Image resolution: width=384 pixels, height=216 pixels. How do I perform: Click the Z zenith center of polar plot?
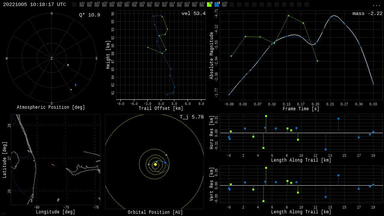coord(52,58)
